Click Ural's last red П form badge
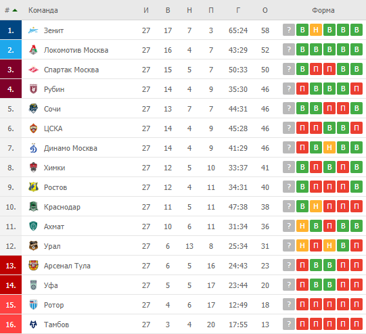Screen dimensions: 366x334 tap(357, 245)
